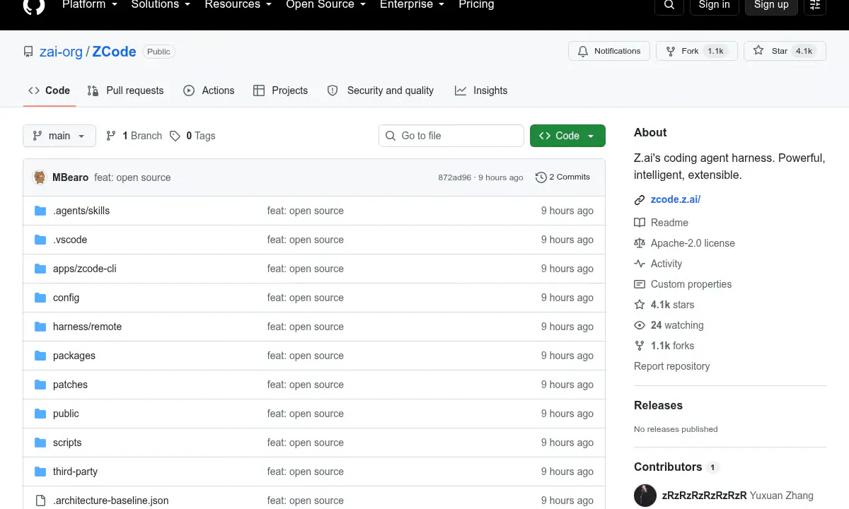Click the fork icon in Fork button
The image size is (849, 509).
coord(670,51)
